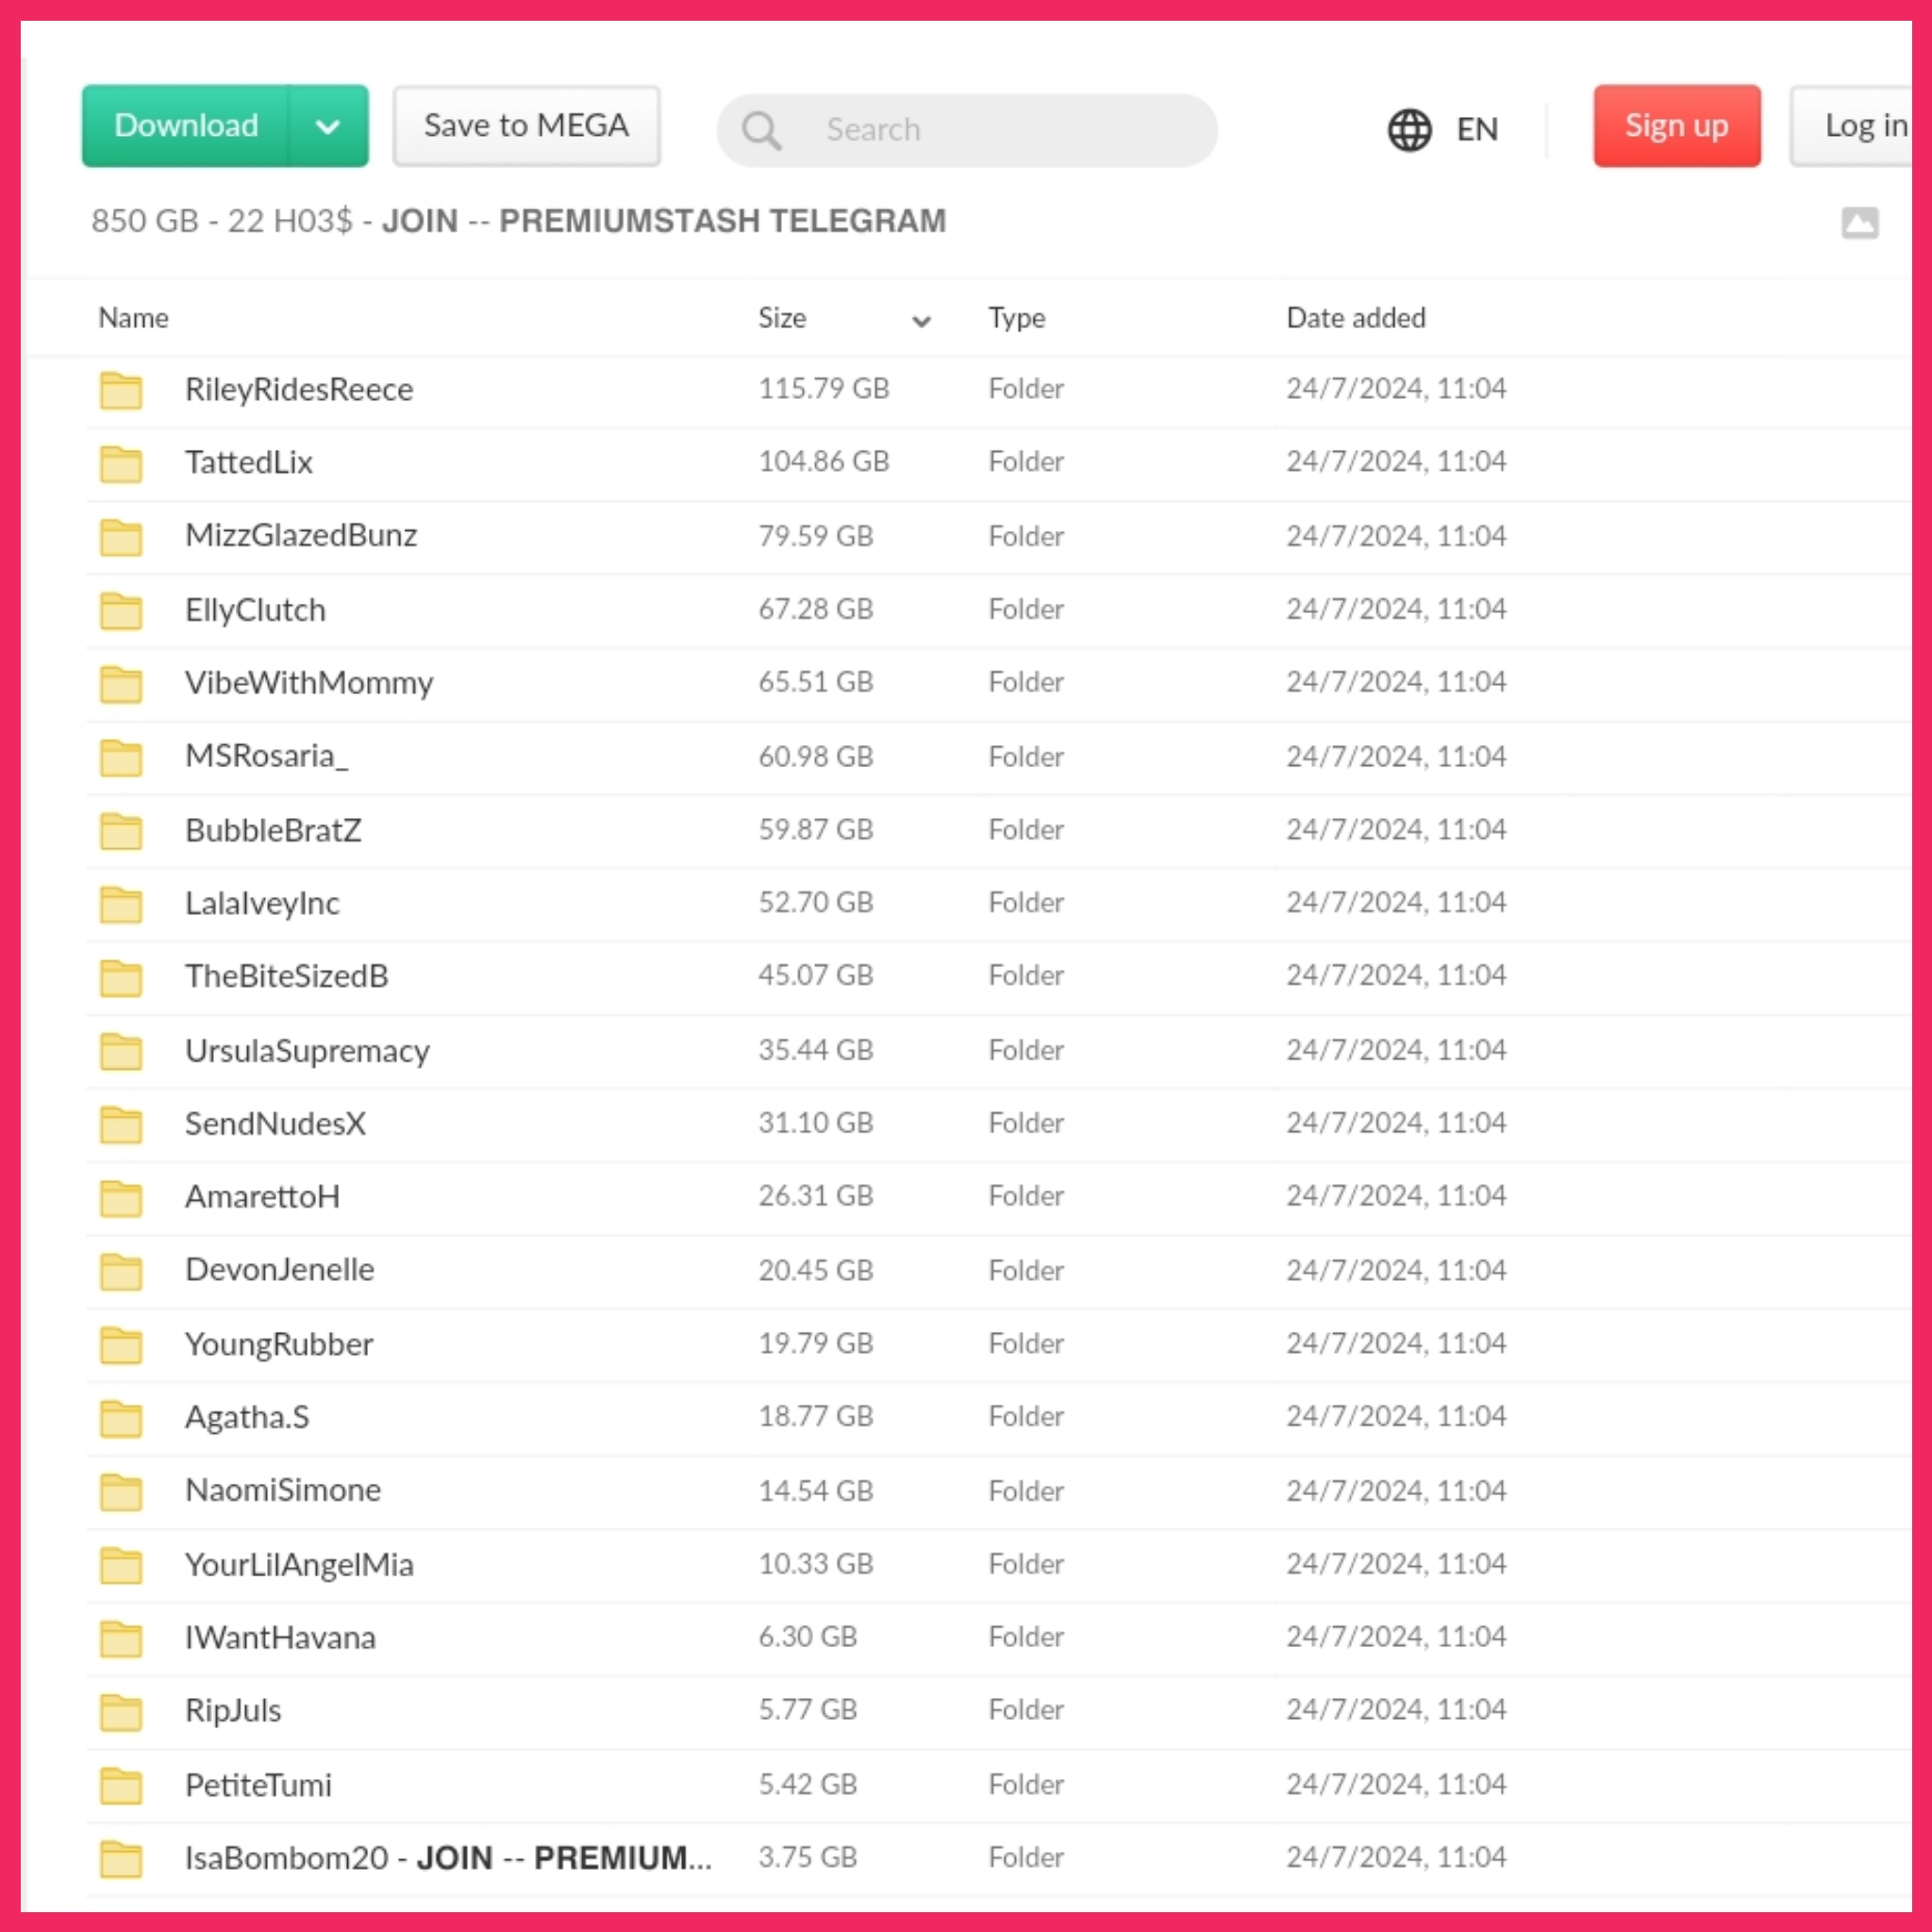Click the 52.70 GB size value
The height and width of the screenshot is (1932, 1932).
coord(816,902)
